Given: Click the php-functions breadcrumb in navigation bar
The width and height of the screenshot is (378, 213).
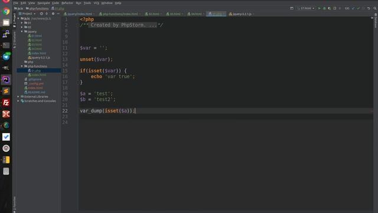Looking at the screenshot, I should click(x=37, y=8).
